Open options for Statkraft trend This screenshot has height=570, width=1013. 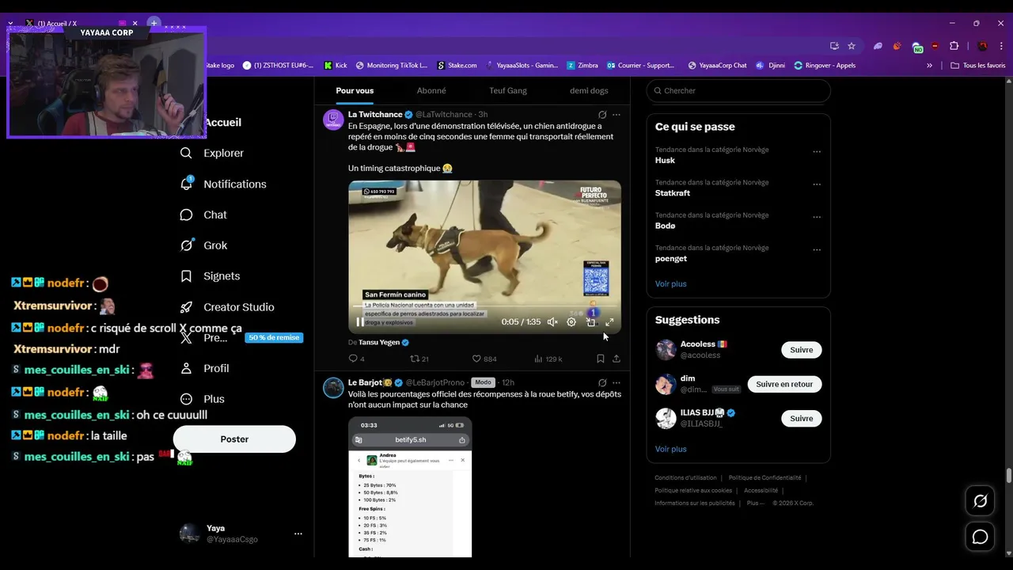[x=817, y=184]
